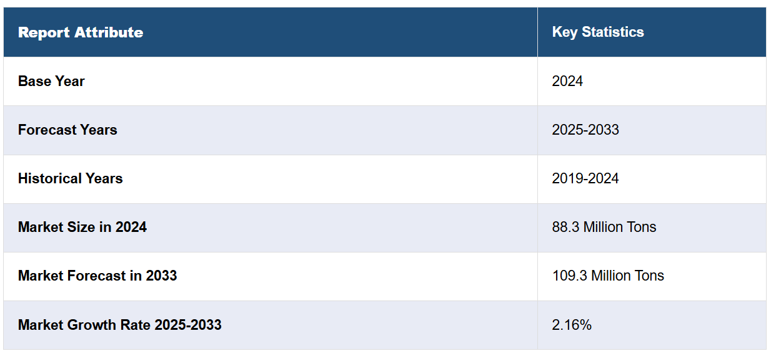
Task: Select the Base Year label cell
Action: pos(51,81)
